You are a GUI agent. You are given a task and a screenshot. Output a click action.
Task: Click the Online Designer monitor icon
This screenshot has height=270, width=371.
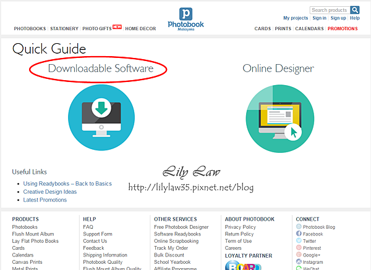coord(280,118)
